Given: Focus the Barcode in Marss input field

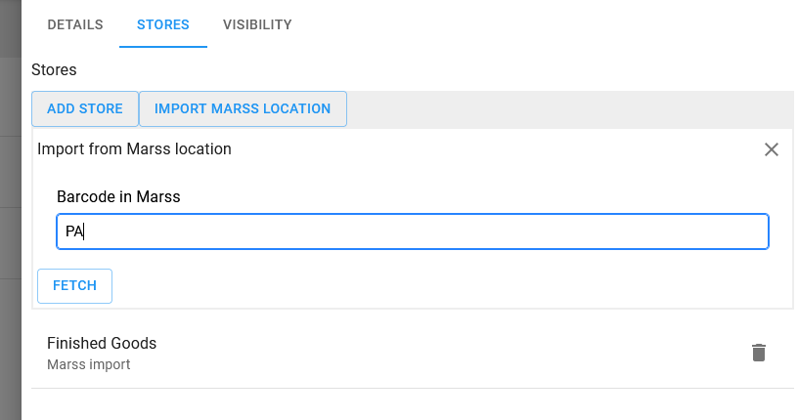Looking at the screenshot, I should pyautogui.click(x=413, y=231).
